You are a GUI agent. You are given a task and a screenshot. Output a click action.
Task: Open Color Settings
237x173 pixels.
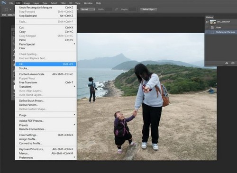(x=46, y=135)
